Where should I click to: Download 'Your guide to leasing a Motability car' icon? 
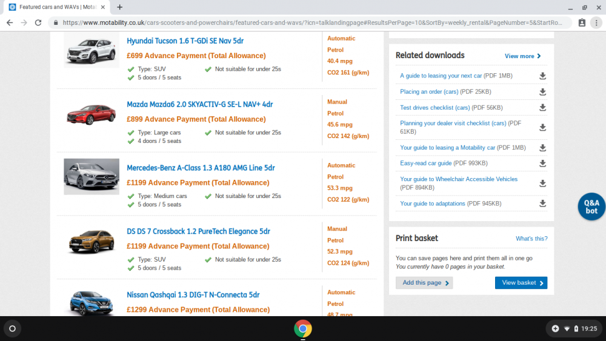[x=542, y=148]
